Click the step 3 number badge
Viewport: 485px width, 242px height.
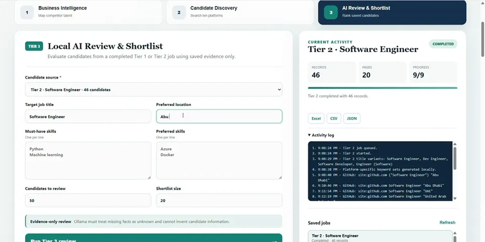330,12
